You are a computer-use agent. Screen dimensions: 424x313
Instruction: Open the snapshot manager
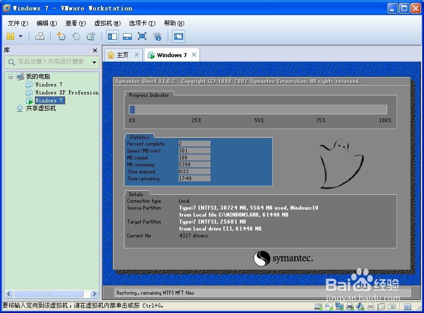tap(91, 36)
